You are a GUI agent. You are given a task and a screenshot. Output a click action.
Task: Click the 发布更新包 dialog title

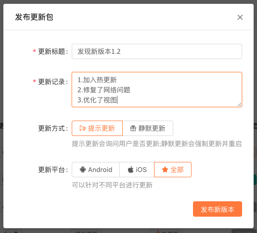point(34,17)
